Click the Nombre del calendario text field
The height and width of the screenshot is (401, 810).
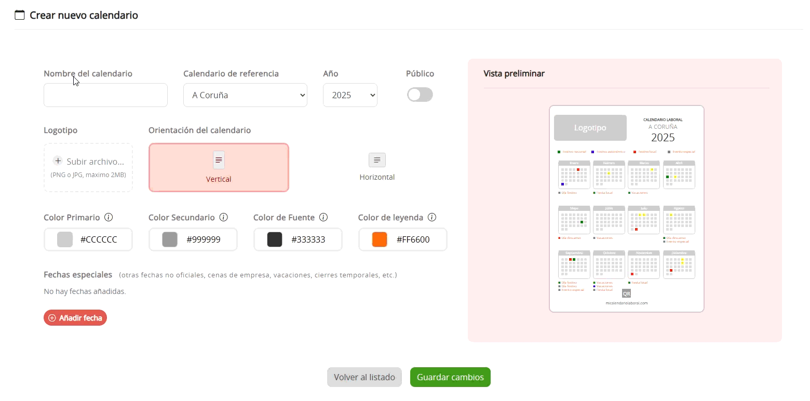click(x=105, y=95)
